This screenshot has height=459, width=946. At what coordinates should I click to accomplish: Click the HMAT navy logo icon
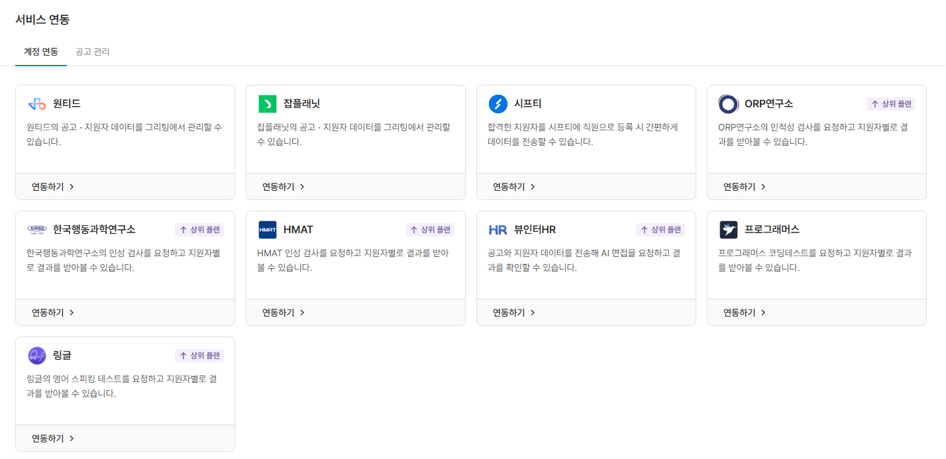(268, 230)
